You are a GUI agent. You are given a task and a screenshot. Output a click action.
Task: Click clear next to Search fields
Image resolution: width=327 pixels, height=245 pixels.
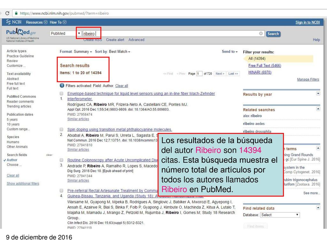(49, 155)
